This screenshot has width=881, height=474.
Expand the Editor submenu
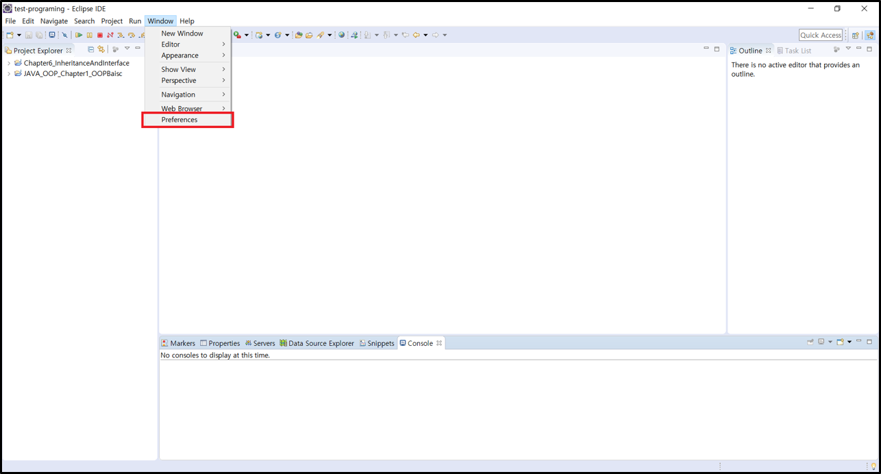[188, 45]
